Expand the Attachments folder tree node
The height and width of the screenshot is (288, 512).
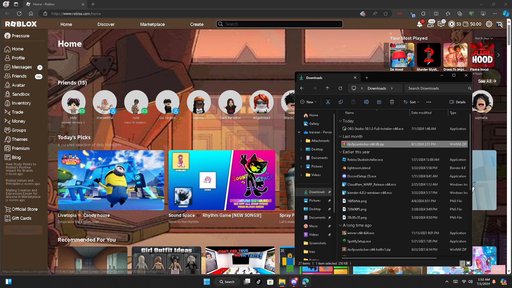[x=301, y=141]
